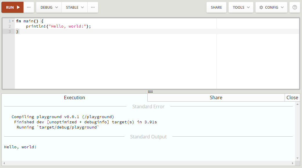This screenshot has height=168, width=302.
Task: Click the gear icon in the CONFIG button
Action: point(261,7)
